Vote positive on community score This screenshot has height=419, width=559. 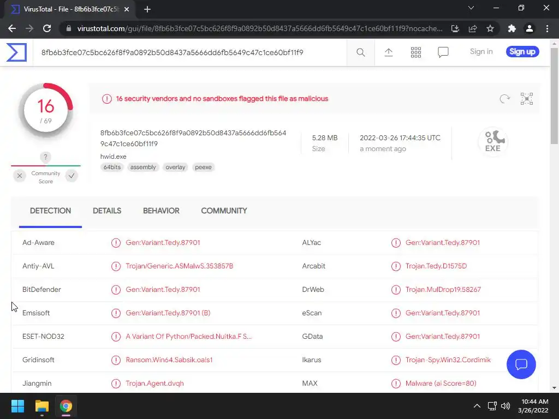tap(72, 176)
